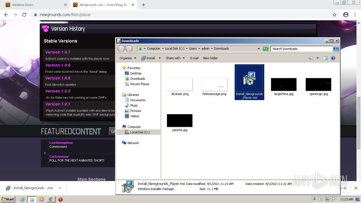The height and width of the screenshot is (203, 361).
Task: Open Internet Explorer from taskbar
Action: pos(23,199)
